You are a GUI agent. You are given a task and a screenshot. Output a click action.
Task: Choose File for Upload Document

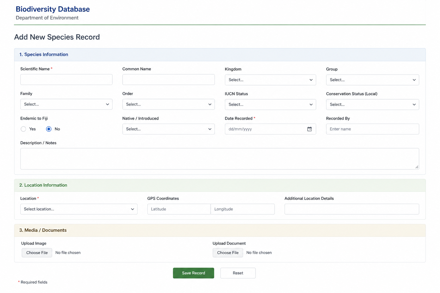click(228, 253)
